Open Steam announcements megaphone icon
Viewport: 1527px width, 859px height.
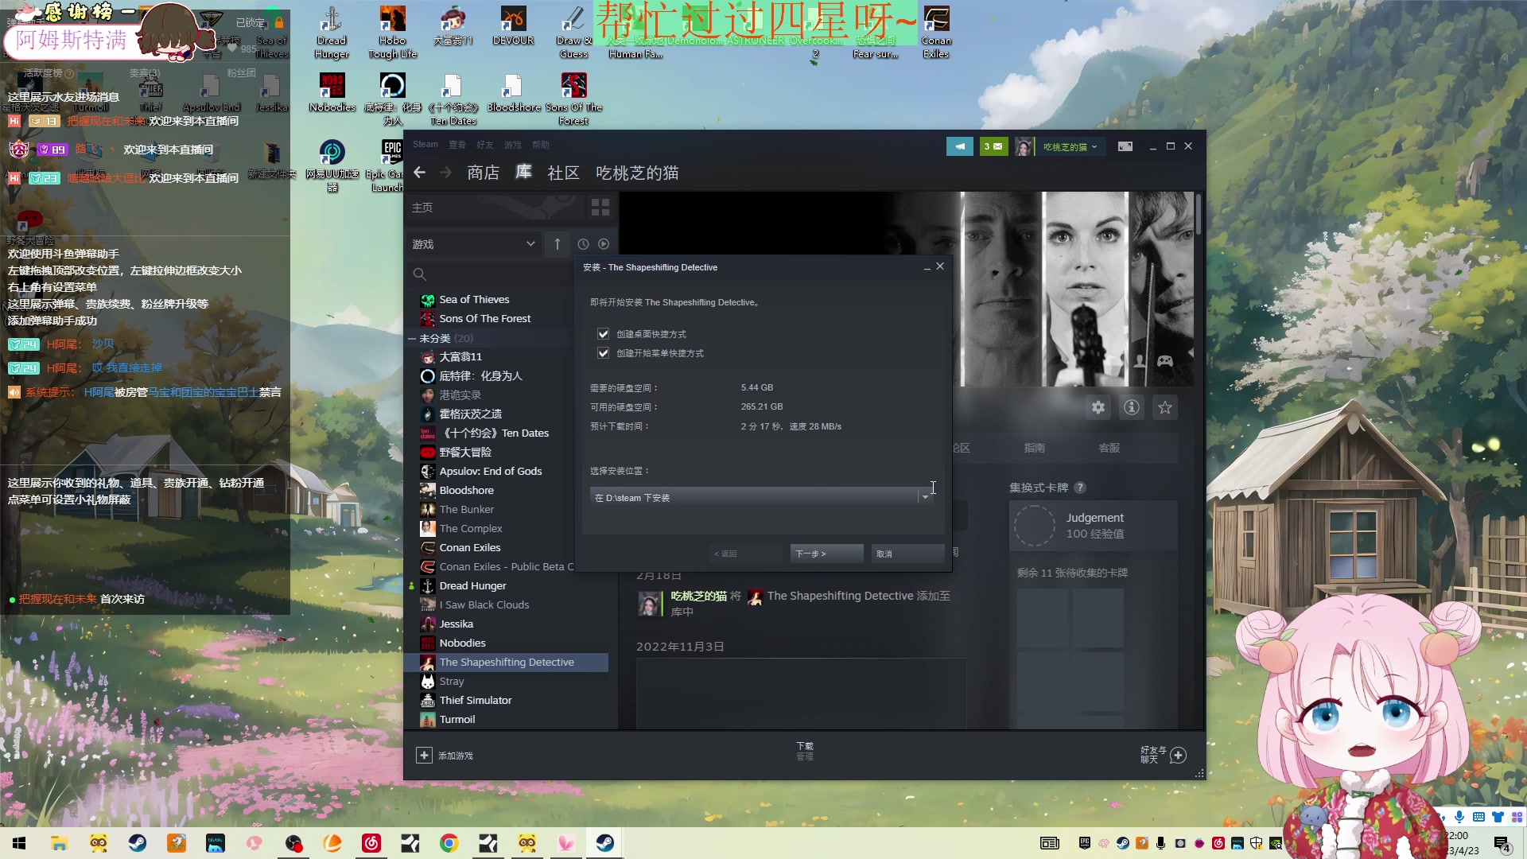coord(960,146)
